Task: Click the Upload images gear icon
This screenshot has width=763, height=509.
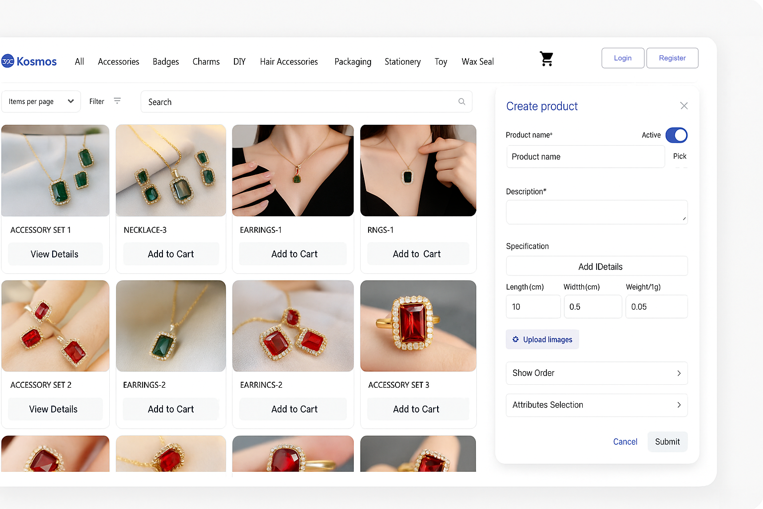Action: coord(516,339)
